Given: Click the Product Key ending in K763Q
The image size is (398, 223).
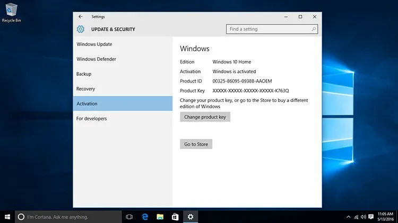Looking at the screenshot, I should [250, 90].
